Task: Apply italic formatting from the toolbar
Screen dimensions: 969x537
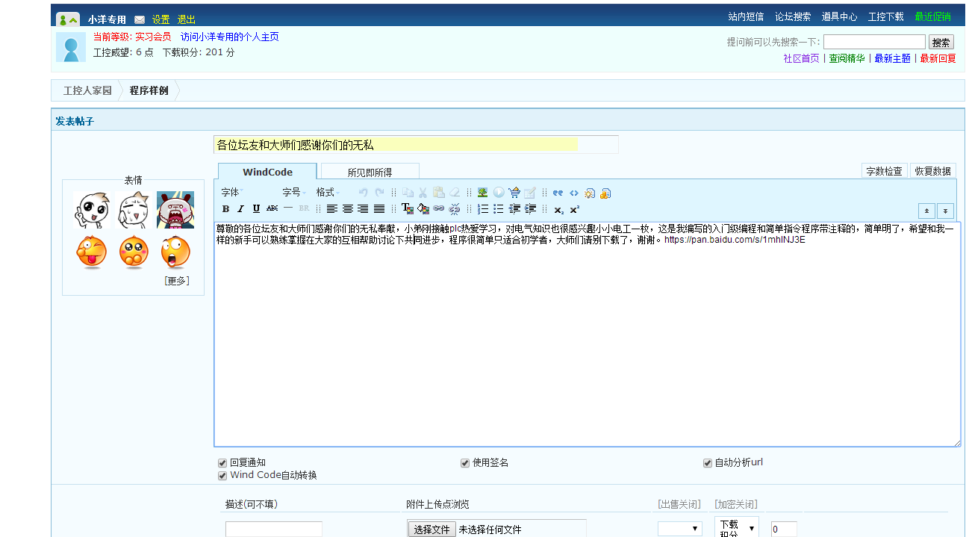Action: click(240, 209)
